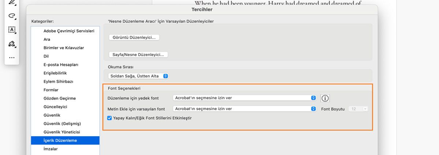Open more tools three-dot menu
Viewport: 439px width, 155px height.
pos(11,57)
